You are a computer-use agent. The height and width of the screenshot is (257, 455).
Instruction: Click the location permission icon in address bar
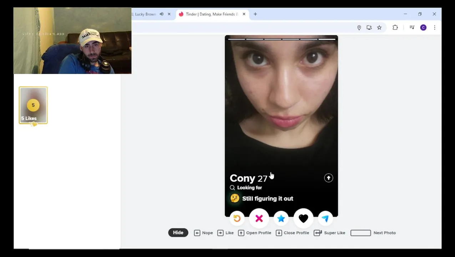coord(359,27)
